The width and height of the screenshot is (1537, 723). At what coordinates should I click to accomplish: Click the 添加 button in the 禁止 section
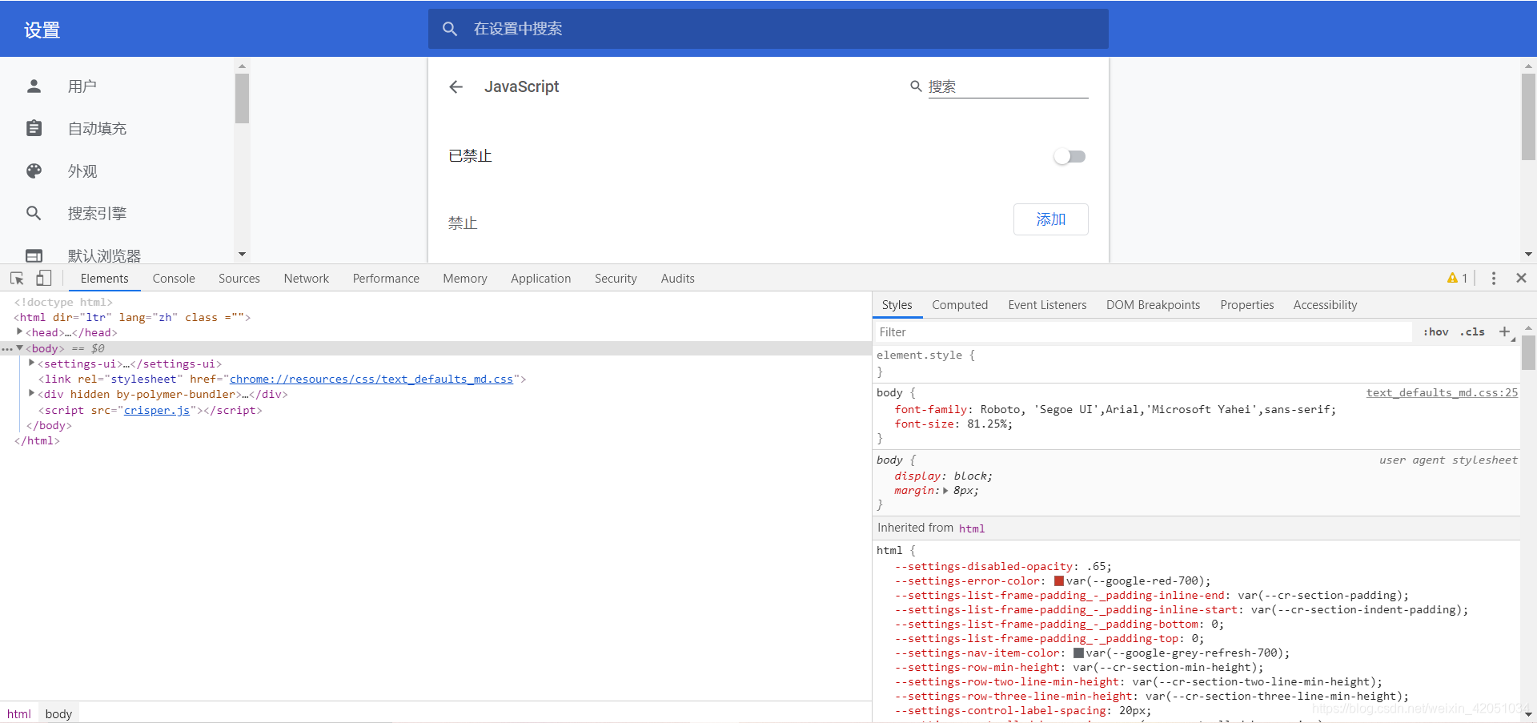[1050, 219]
